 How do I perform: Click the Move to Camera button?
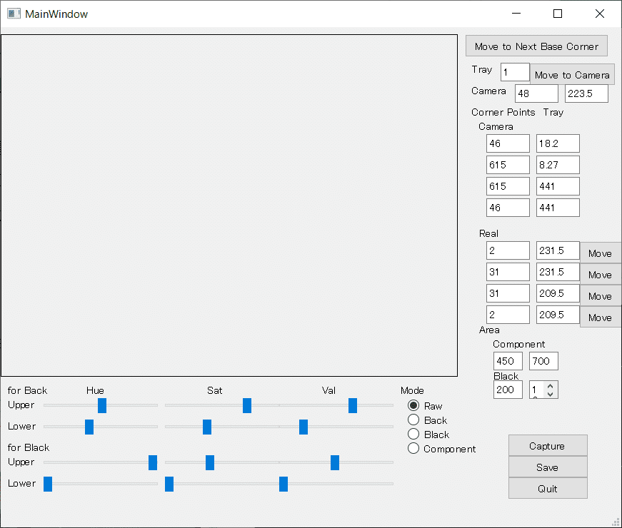point(572,74)
